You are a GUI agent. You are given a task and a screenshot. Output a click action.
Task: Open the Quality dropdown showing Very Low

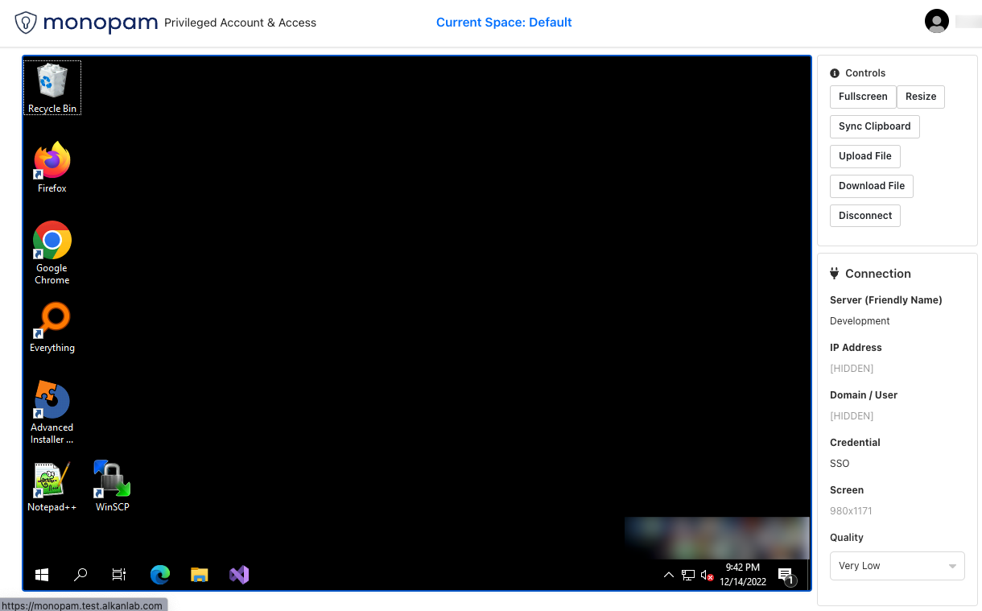897,566
